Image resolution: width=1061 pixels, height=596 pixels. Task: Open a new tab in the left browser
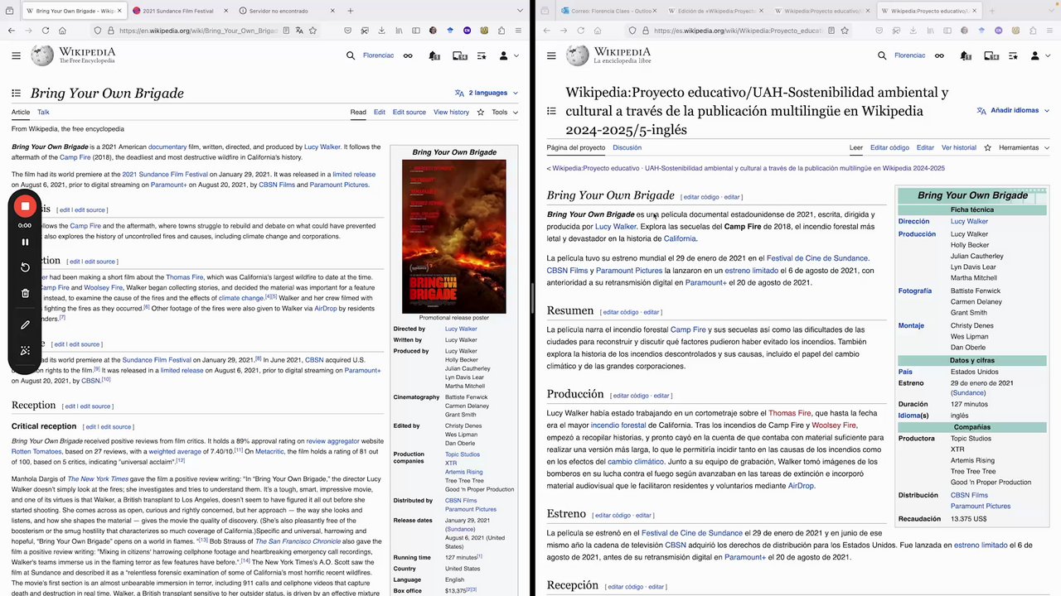350,11
